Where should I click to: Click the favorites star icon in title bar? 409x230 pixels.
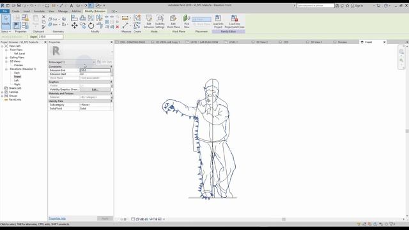click(x=347, y=6)
